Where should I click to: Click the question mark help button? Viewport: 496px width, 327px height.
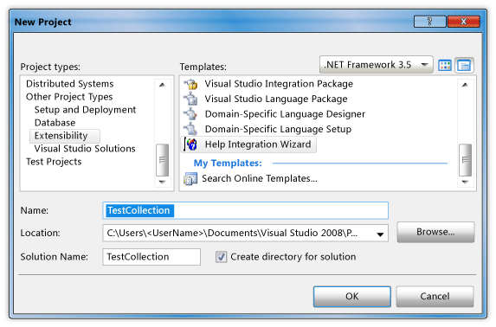[x=430, y=22]
